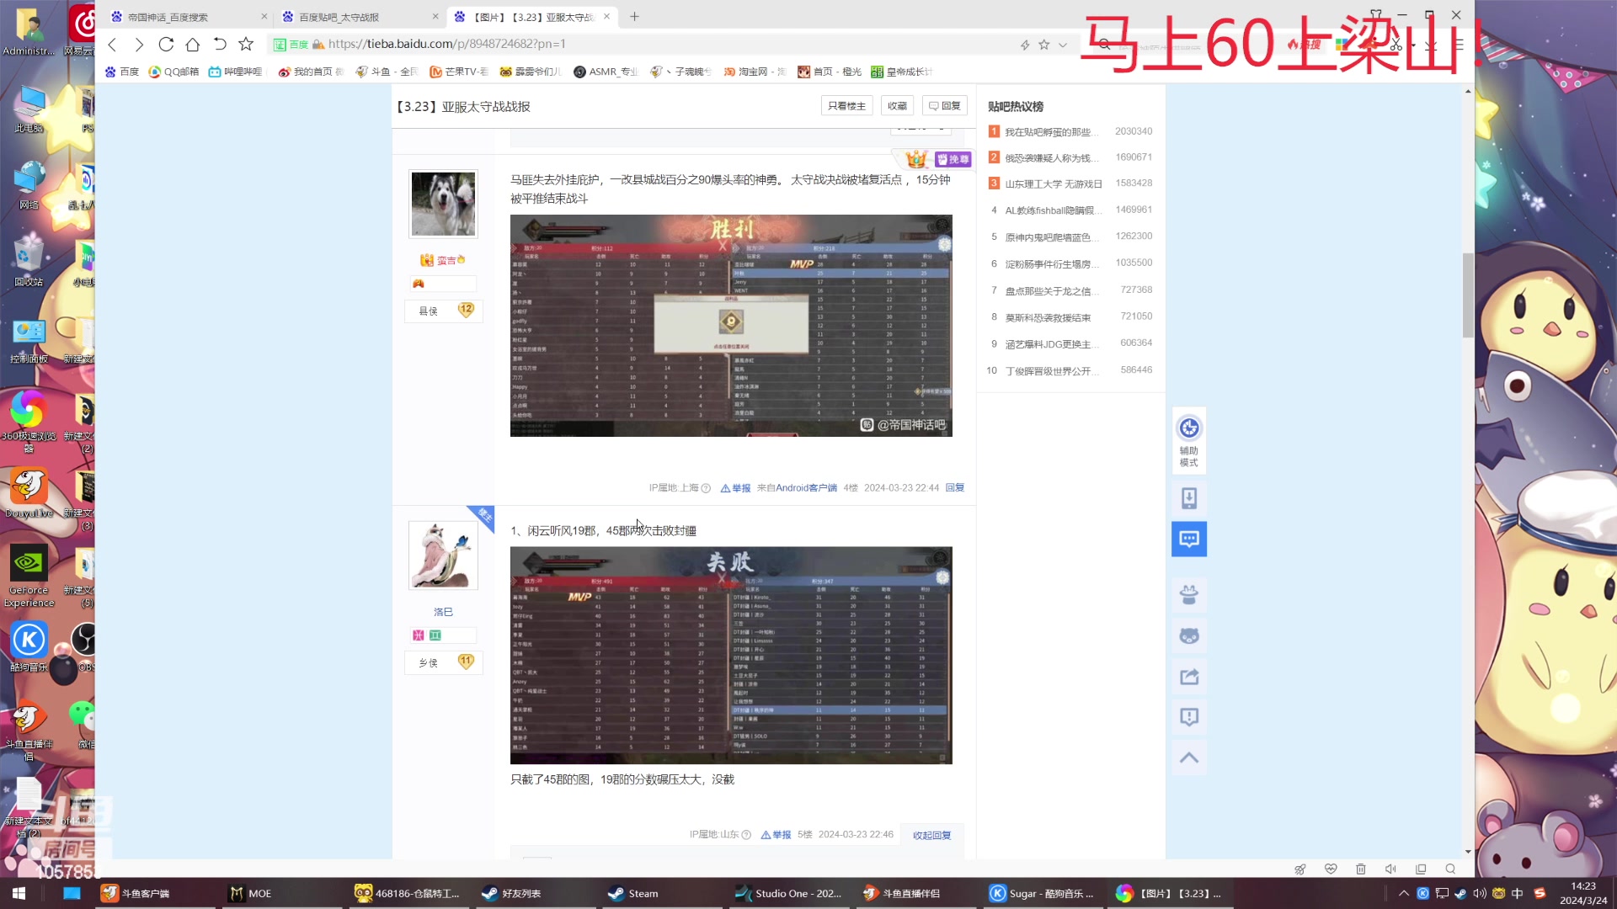Toggle the bookmark star in the address bar
This screenshot has height=909, width=1617.
click(x=1044, y=43)
